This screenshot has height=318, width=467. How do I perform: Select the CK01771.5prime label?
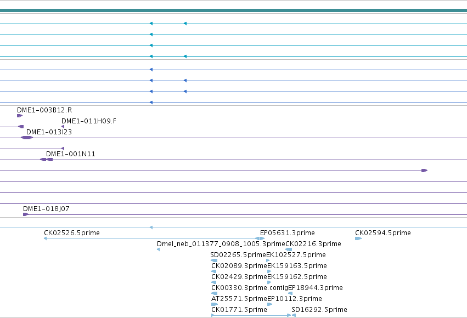pos(239,310)
